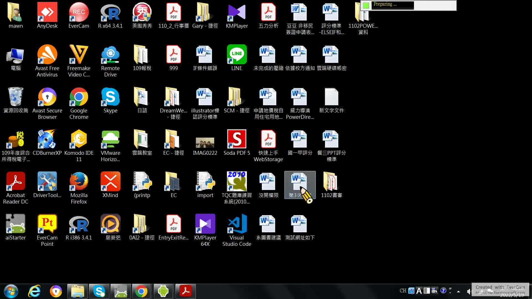Switch to Chrome in the taskbar

pyautogui.click(x=141, y=291)
